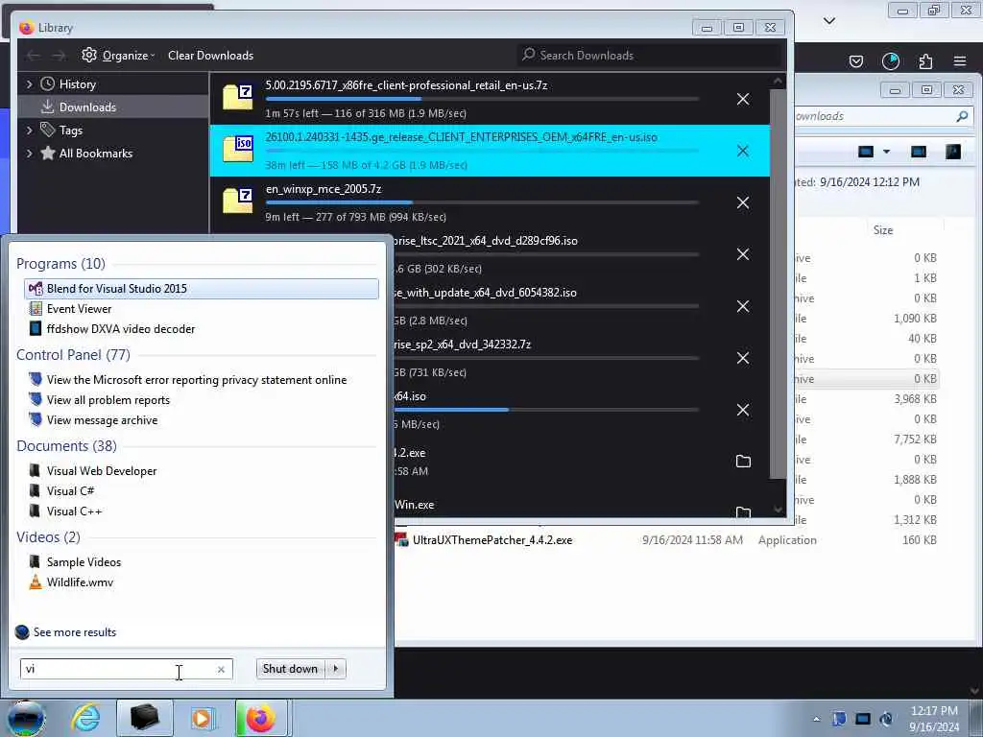Focus the Search Downloads field

[652, 55]
